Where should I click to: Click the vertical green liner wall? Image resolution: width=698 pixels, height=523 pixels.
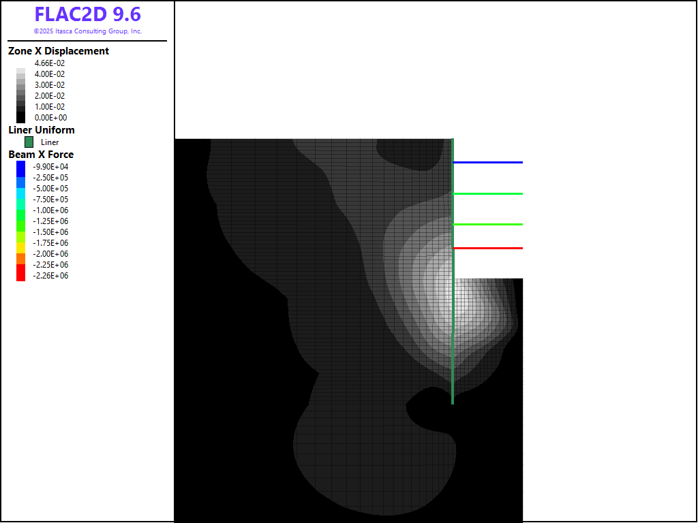453,271
